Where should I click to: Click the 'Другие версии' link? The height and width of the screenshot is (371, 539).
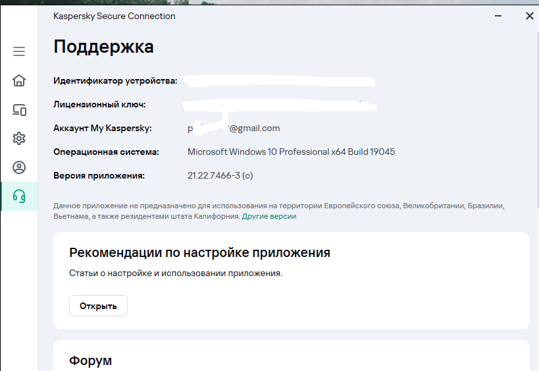click(x=269, y=216)
